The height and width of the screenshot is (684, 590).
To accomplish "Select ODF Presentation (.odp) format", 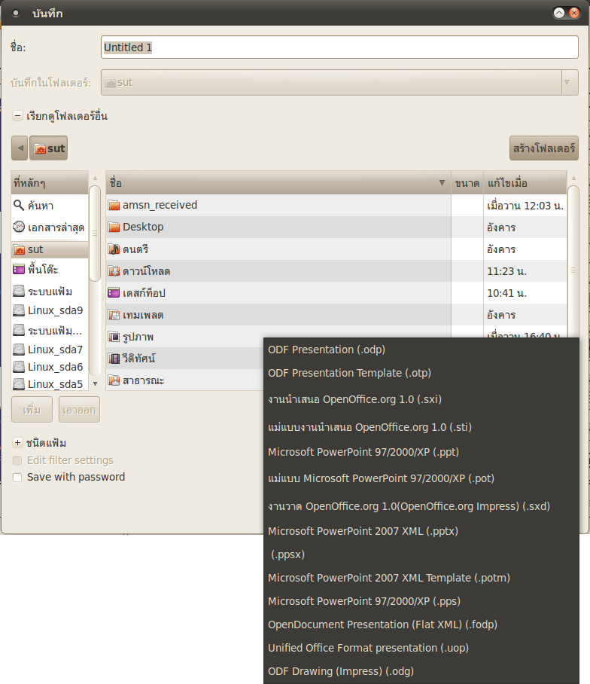I will point(421,350).
